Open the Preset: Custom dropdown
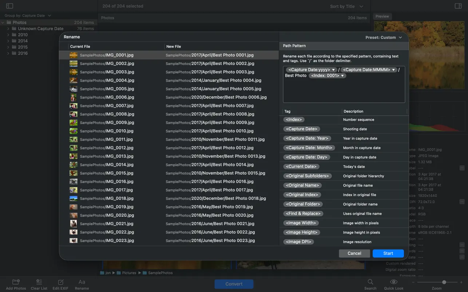This screenshot has width=468, height=292. [384, 37]
